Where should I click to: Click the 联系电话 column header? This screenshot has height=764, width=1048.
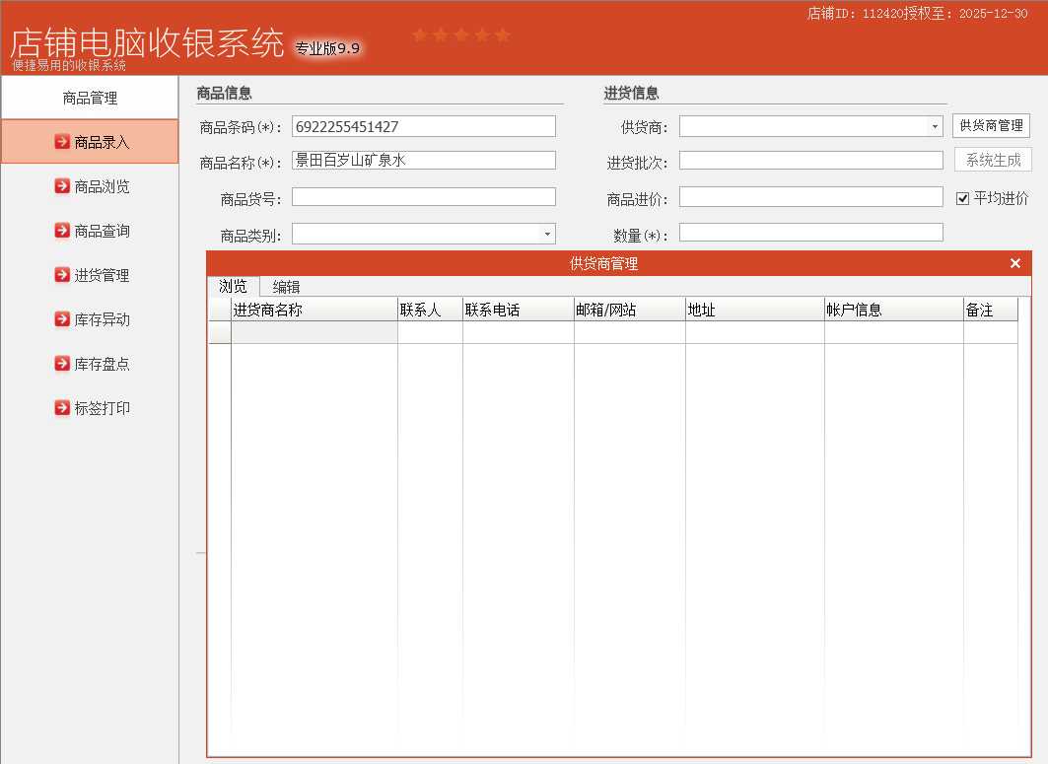(519, 310)
